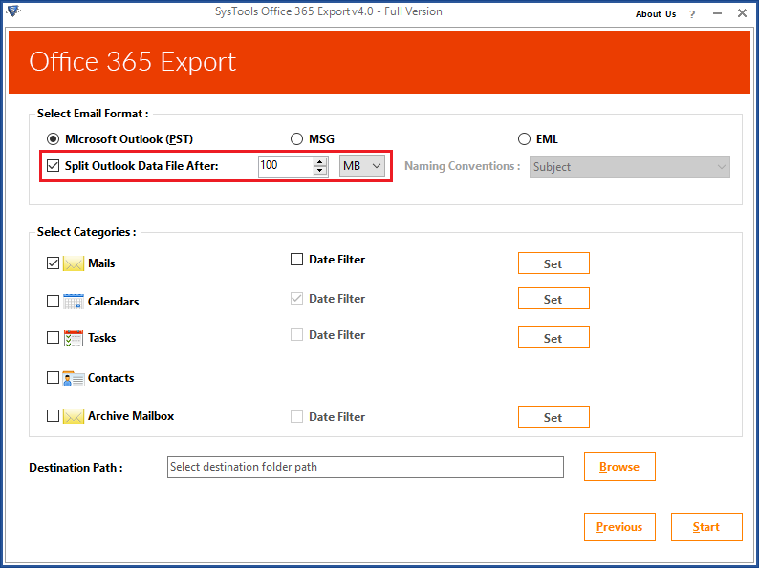Click the SysTools logo icon in title bar
This screenshot has height=568, width=759.
[x=13, y=10]
